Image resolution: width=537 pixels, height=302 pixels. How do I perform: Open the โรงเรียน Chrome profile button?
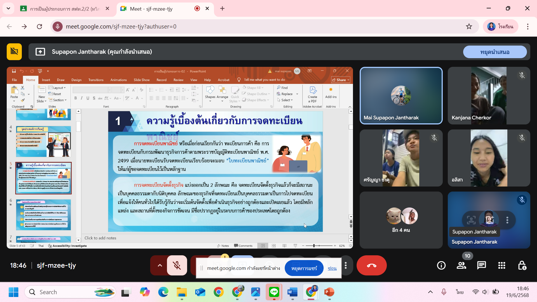(500, 27)
